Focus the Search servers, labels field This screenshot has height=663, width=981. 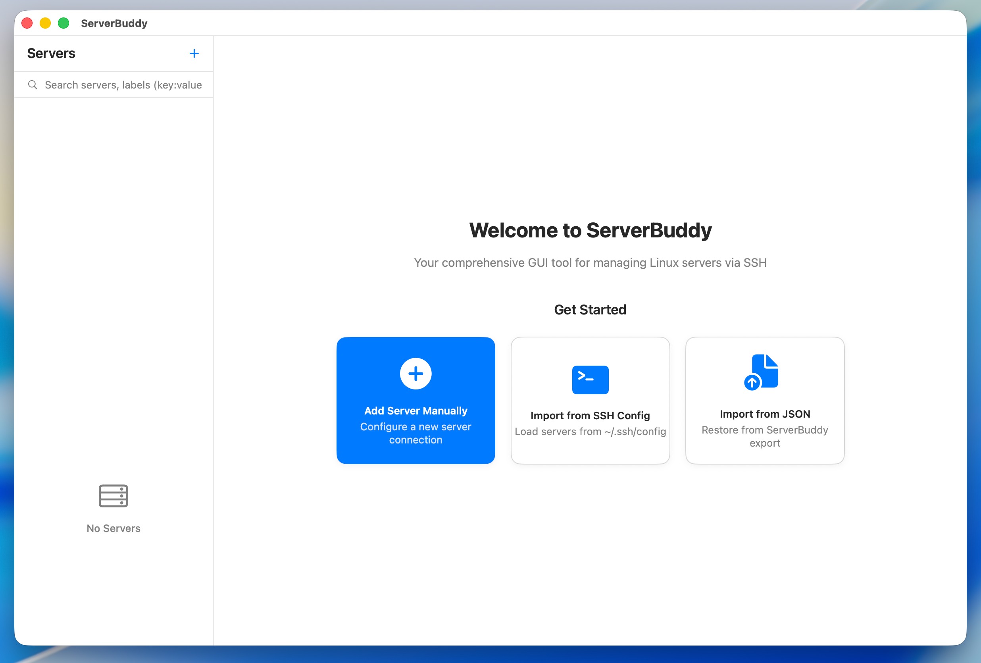(x=123, y=85)
